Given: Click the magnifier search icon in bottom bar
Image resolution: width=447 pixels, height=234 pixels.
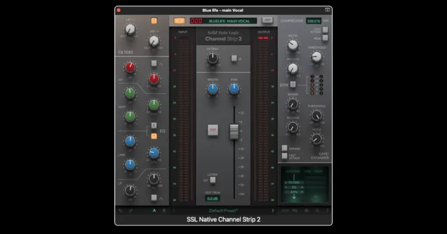Looking at the screenshot, I should coord(317,211).
